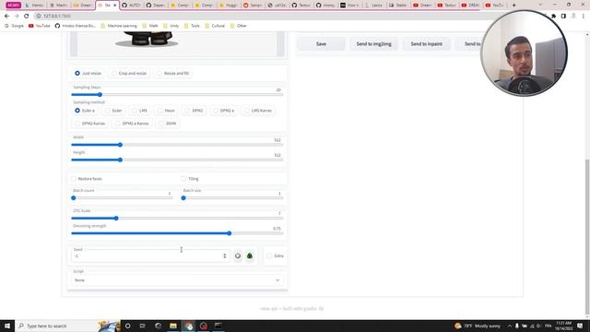Click the reuse last seed recycle icon
This screenshot has width=590, height=332.
(250, 256)
